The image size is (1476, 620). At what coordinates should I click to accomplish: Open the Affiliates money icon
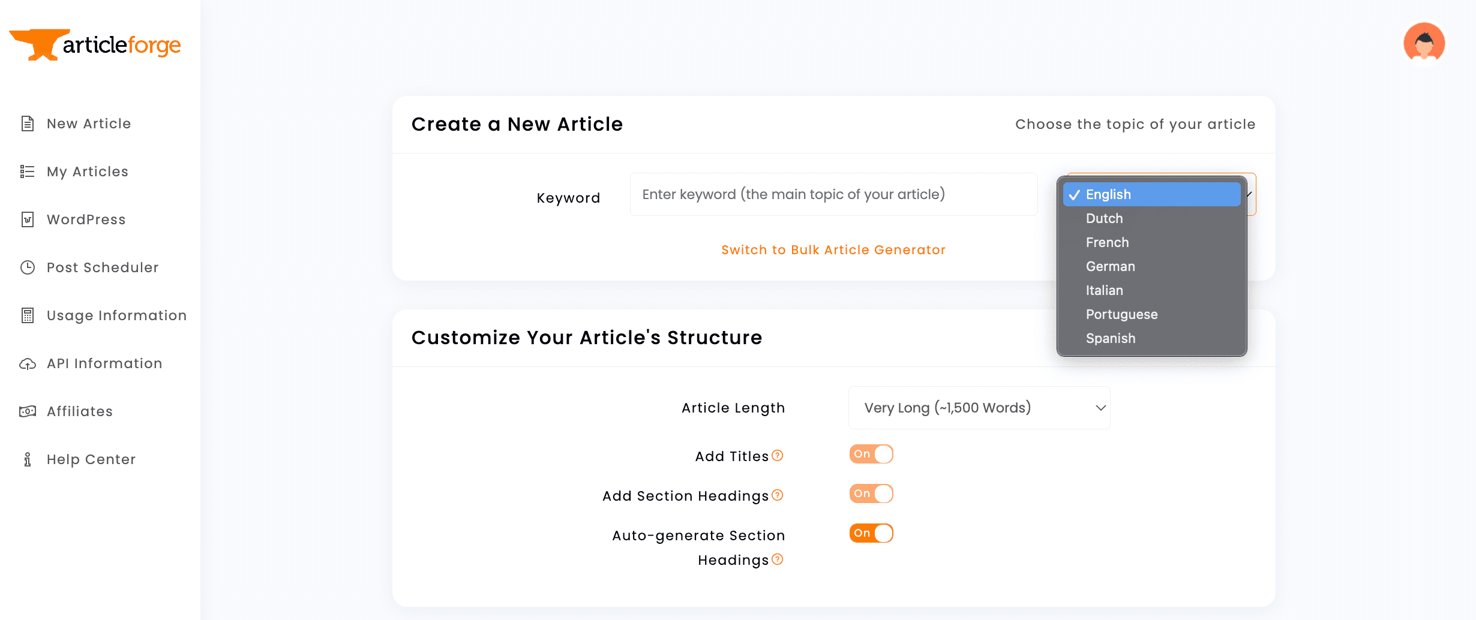tap(27, 411)
